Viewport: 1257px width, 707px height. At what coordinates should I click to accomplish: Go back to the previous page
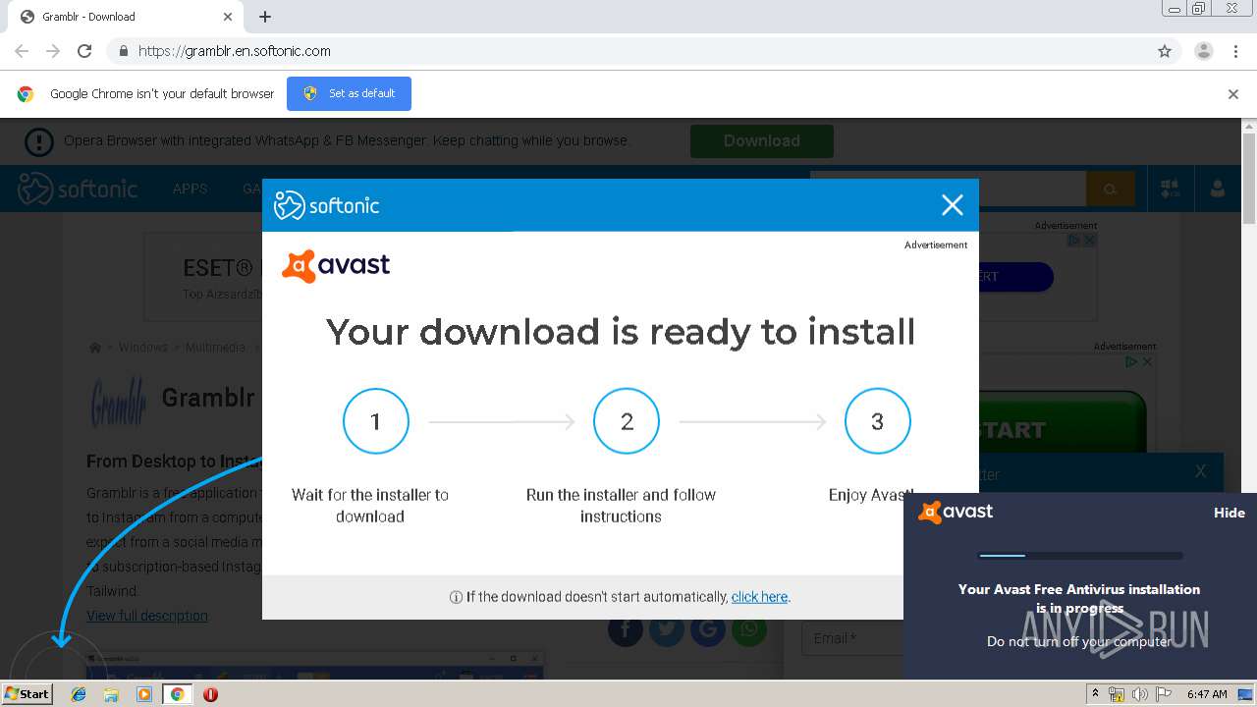22,51
